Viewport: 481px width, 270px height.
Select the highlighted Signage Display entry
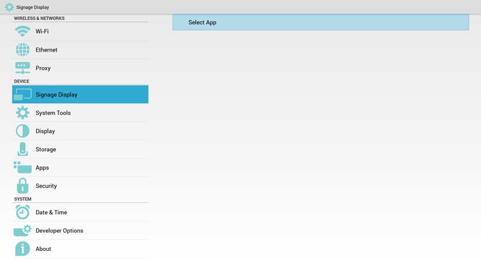pyautogui.click(x=81, y=94)
